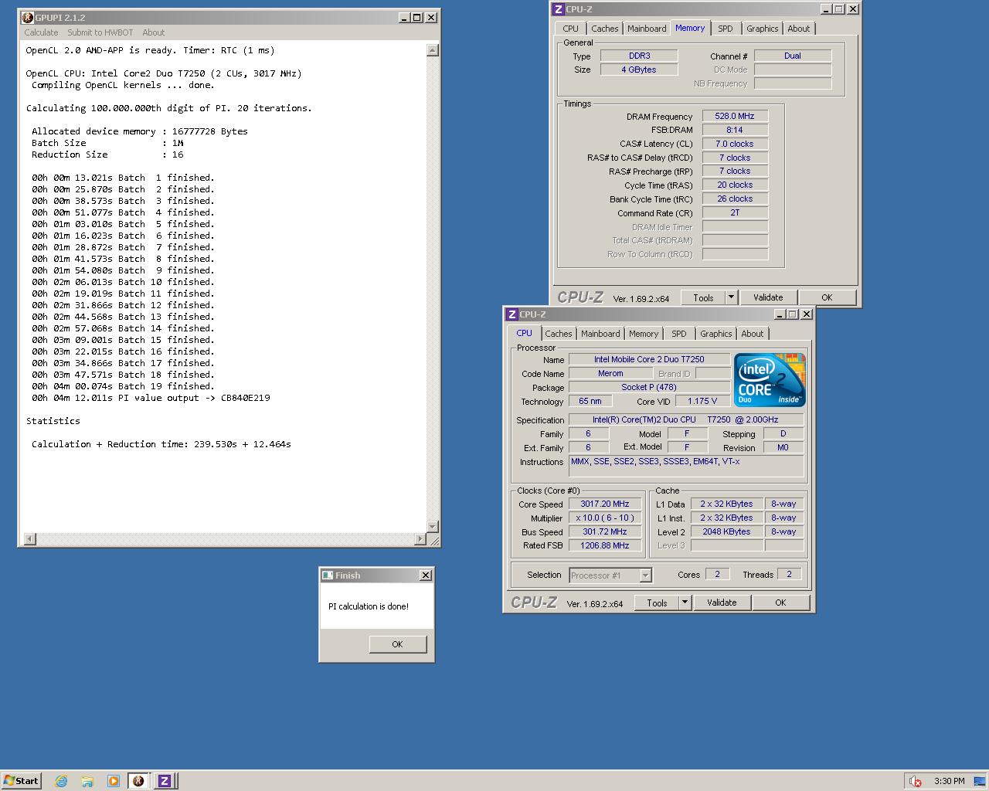The width and height of the screenshot is (989, 791).
Task: Click the taskbar clock showing 3:30 PM
Action: coord(949,781)
